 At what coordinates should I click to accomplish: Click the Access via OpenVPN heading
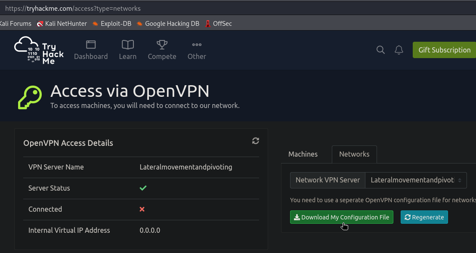130,91
